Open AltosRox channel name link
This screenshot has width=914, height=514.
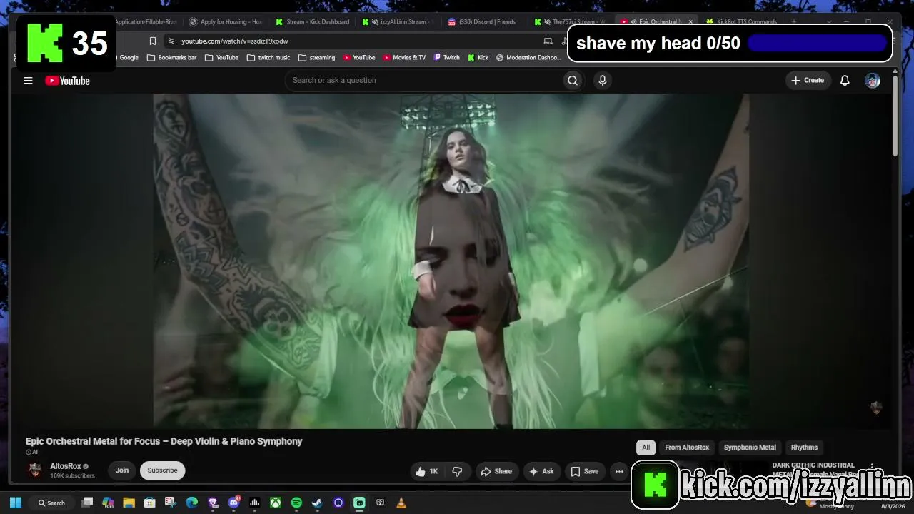(66, 466)
